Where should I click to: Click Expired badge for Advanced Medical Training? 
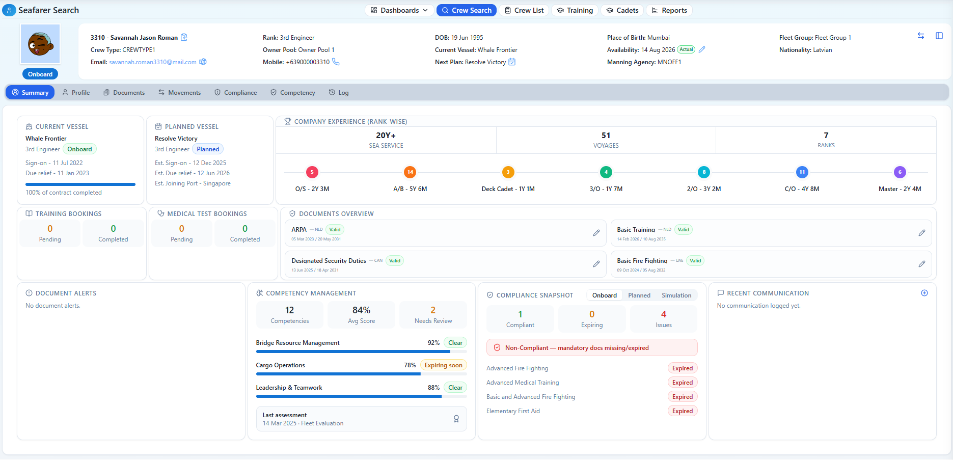[683, 383]
